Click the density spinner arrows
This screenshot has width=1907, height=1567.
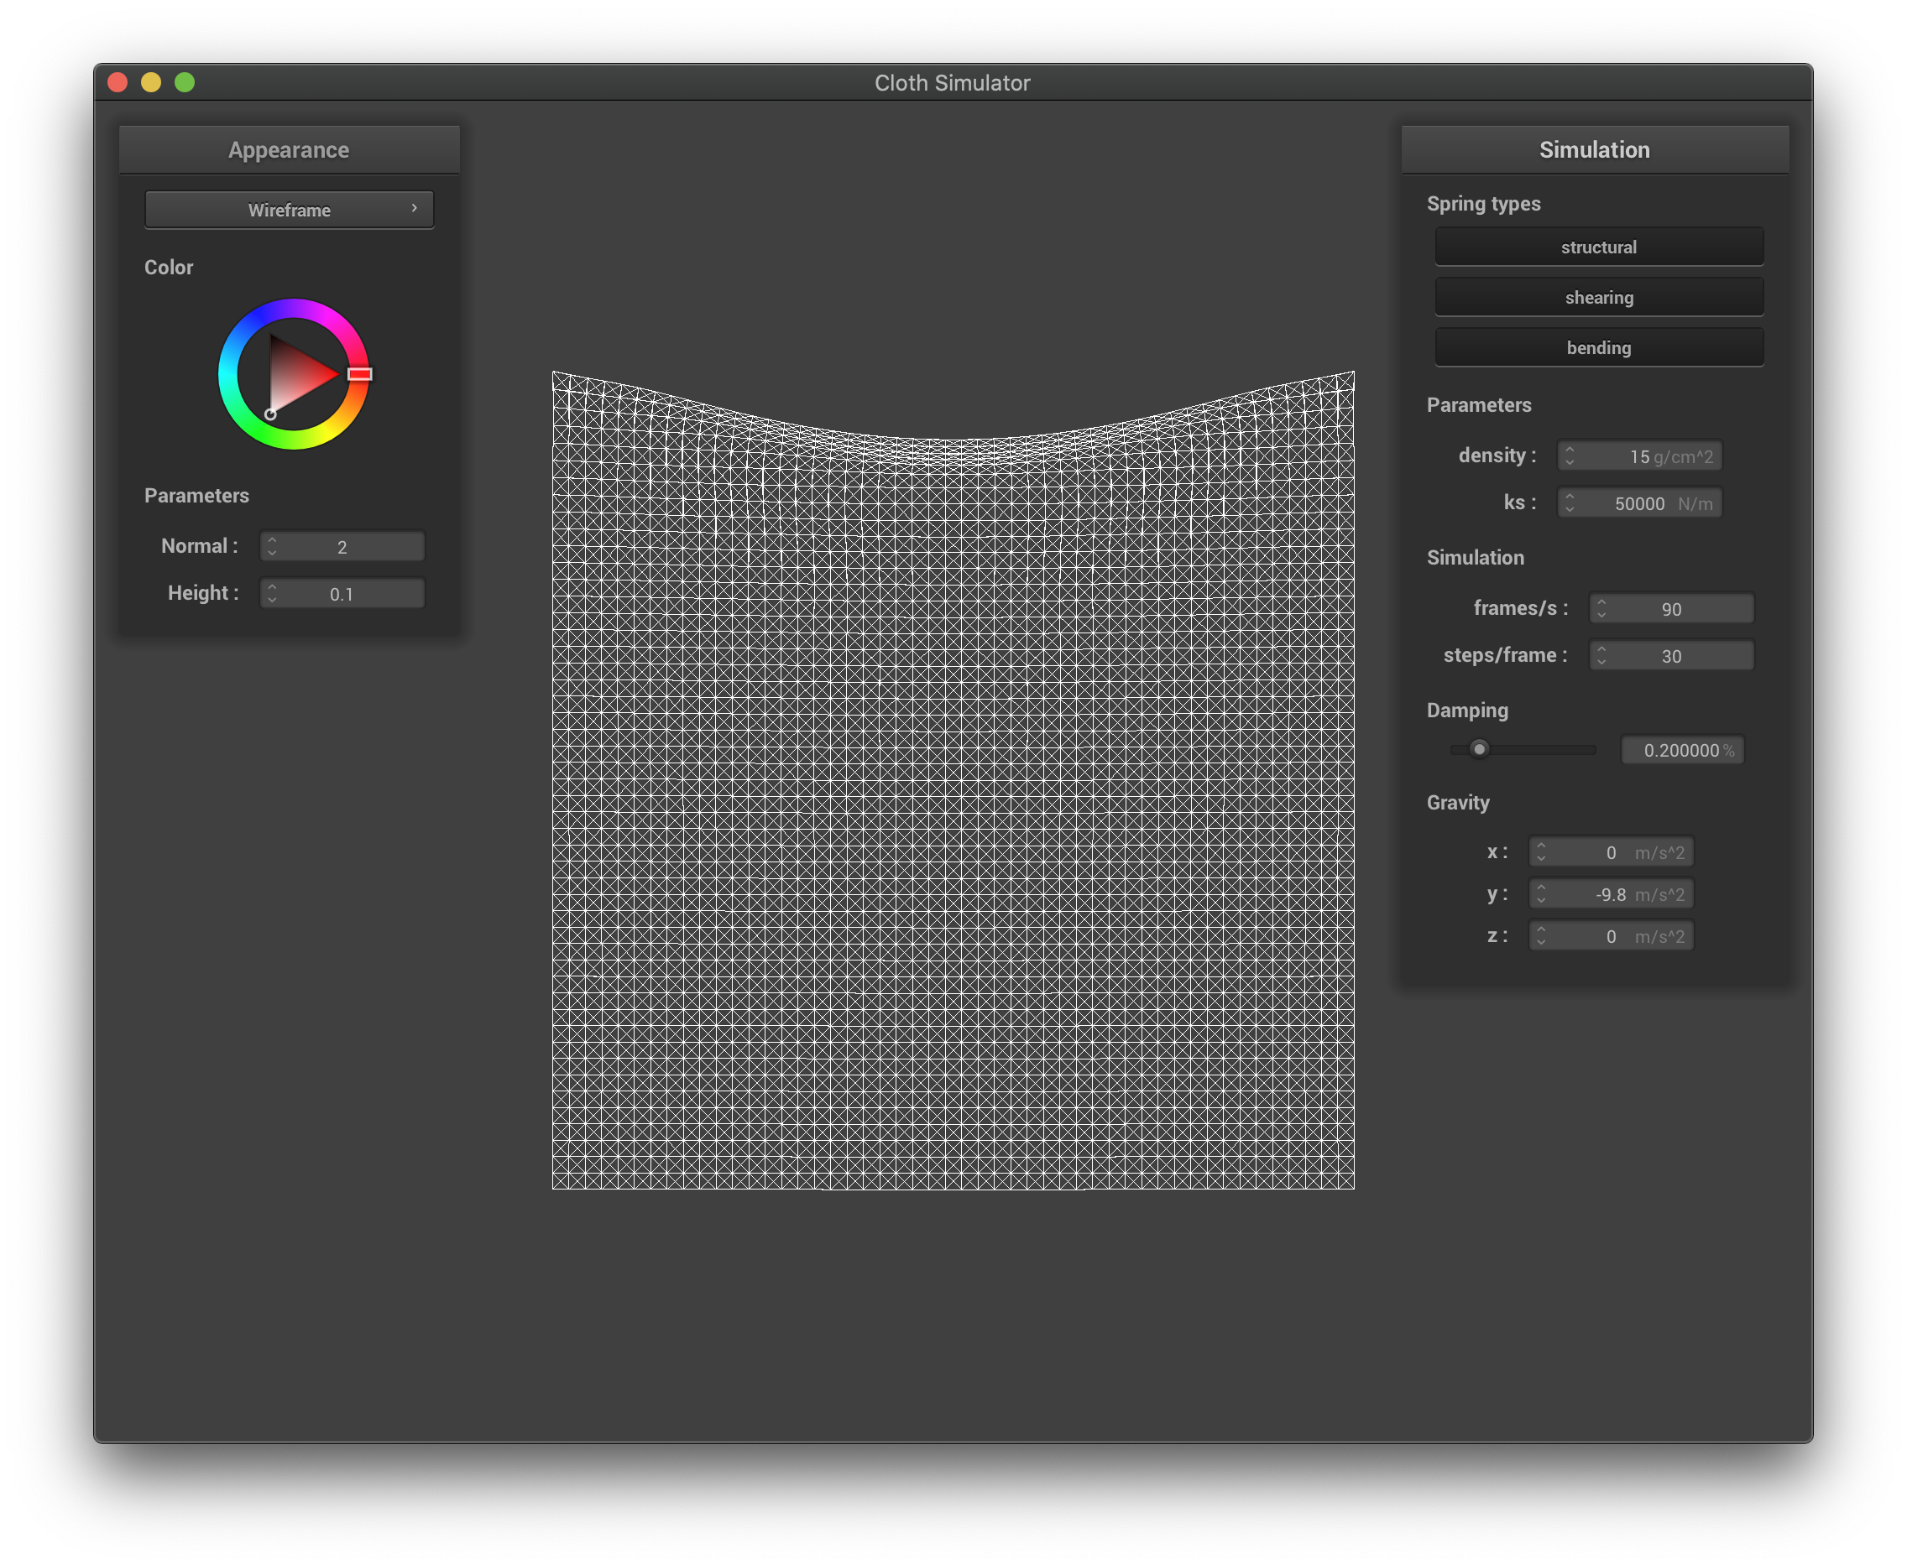click(x=1570, y=456)
